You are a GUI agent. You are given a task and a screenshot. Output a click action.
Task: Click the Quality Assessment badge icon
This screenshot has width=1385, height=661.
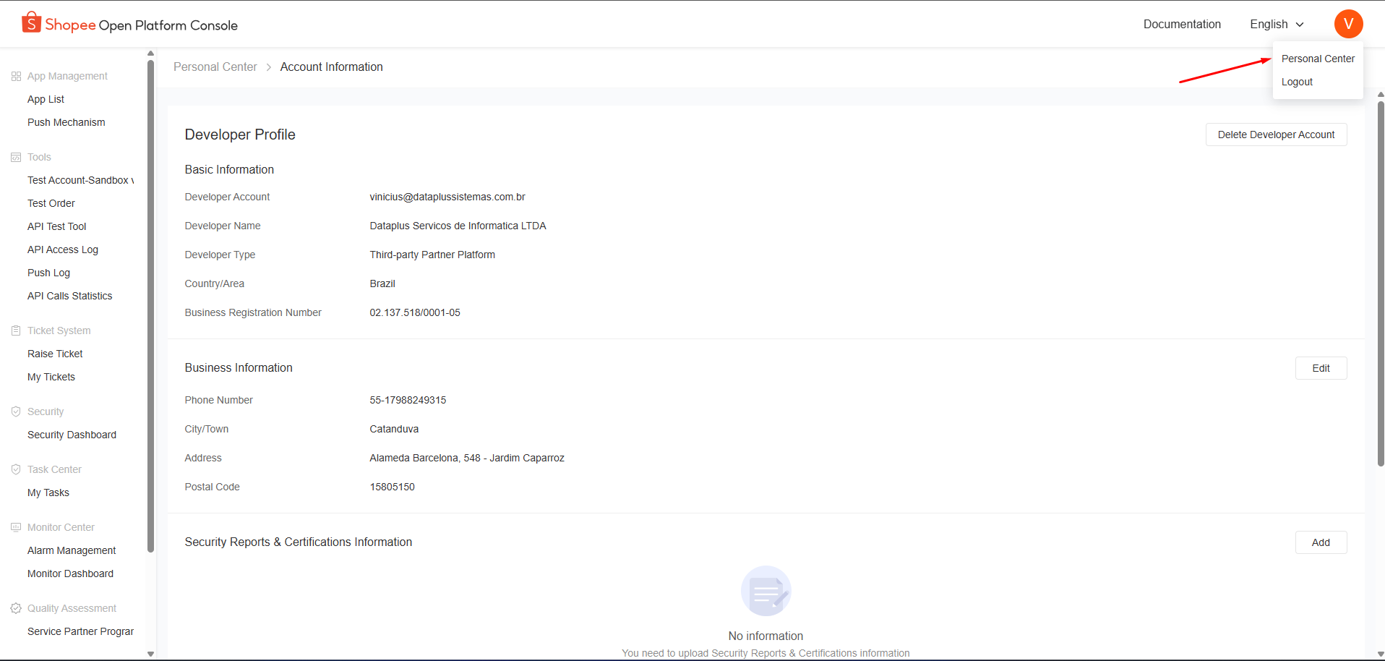pos(16,608)
